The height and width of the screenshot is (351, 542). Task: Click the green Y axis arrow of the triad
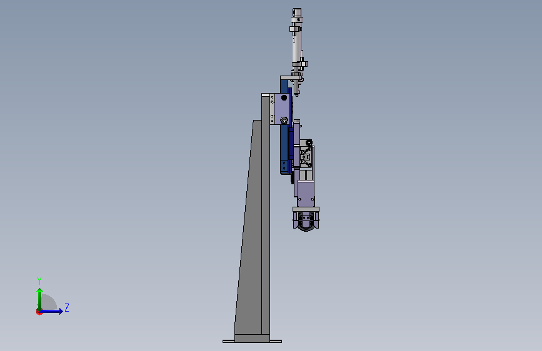pos(39,299)
